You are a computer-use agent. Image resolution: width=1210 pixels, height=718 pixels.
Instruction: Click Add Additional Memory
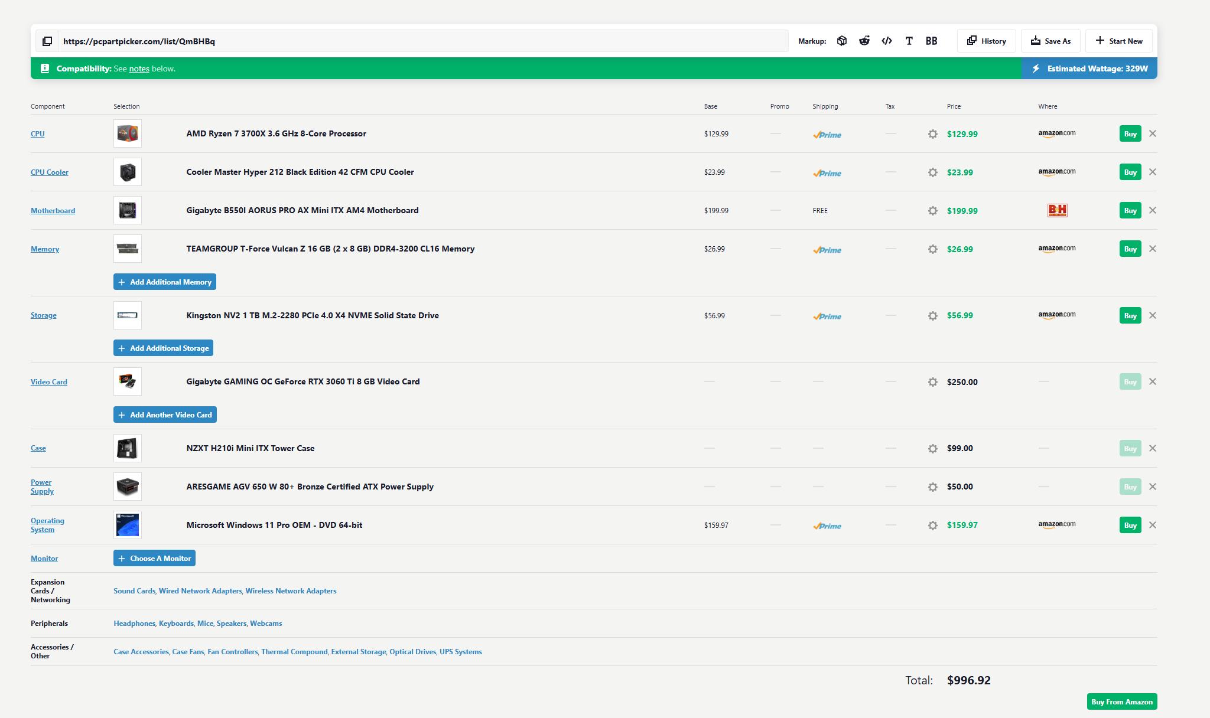(165, 282)
